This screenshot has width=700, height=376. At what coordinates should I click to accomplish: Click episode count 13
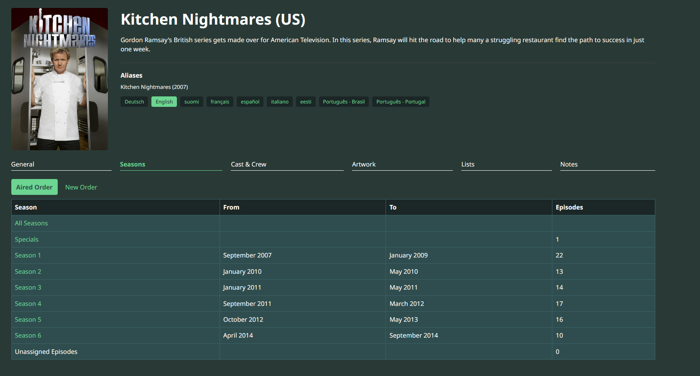(559, 272)
